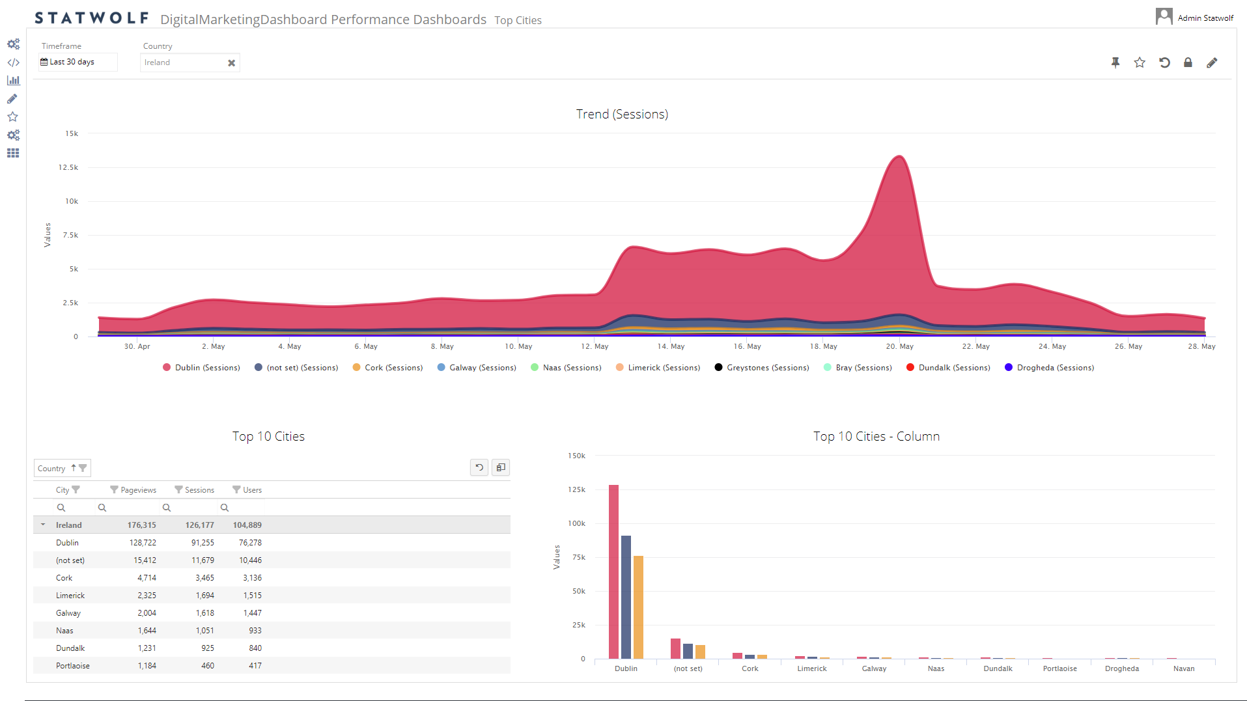Select the Galway row in table
This screenshot has height=701, width=1247.
click(x=272, y=613)
